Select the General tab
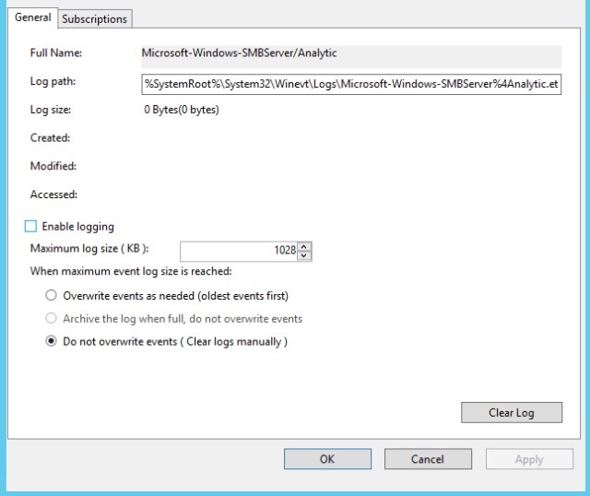The height and width of the screenshot is (496, 590). point(33,18)
